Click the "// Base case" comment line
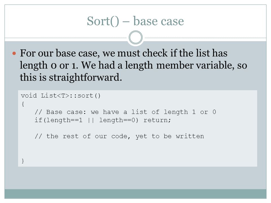 (125, 112)
